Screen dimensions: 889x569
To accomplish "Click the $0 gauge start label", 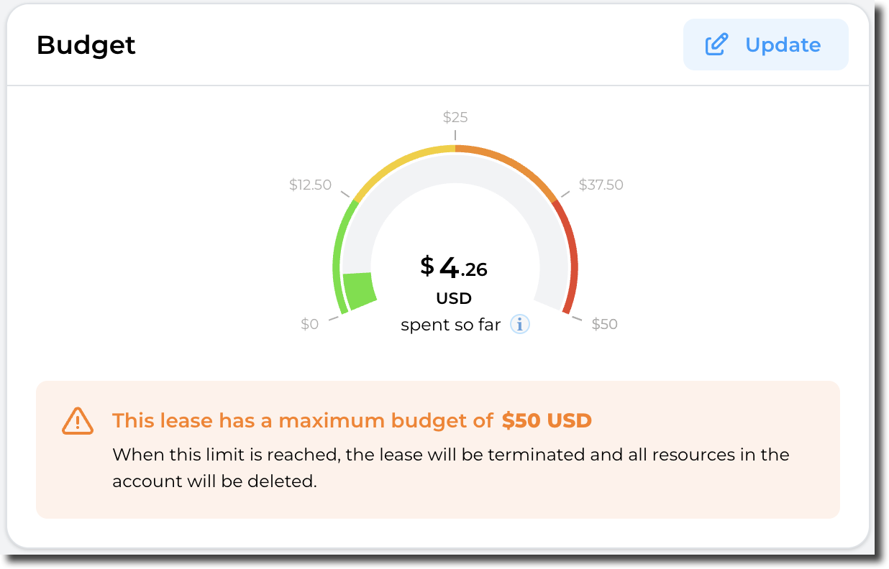I will coord(309,324).
